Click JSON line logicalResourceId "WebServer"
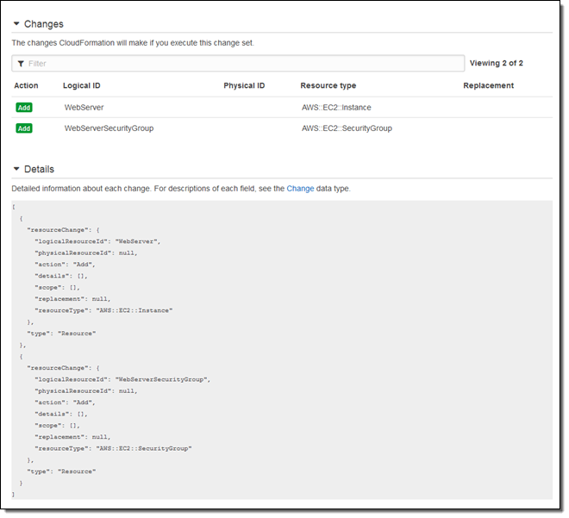 point(97,241)
